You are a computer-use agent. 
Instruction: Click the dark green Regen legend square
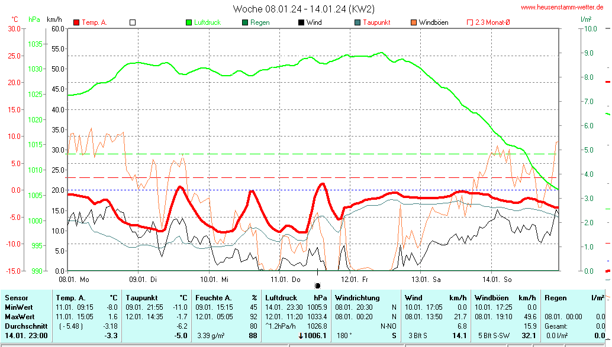[x=245, y=22]
